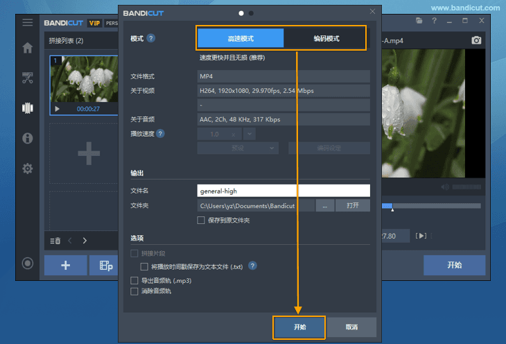
Task: Adjust the volume slider in preview
Action: coord(466,187)
